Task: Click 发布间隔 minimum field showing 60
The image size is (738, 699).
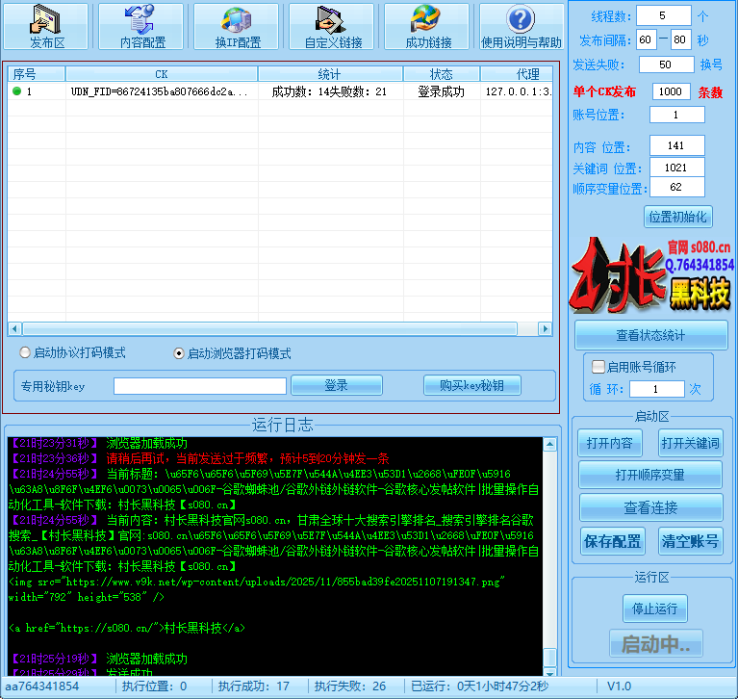Action: click(646, 39)
